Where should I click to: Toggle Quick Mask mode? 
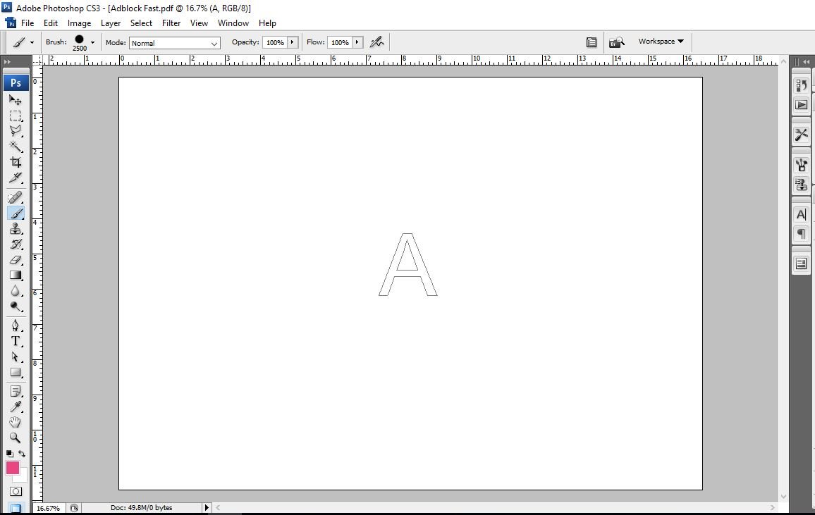pyautogui.click(x=16, y=491)
